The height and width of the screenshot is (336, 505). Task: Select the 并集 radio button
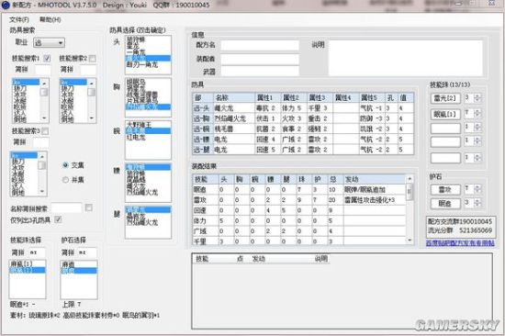65,179
